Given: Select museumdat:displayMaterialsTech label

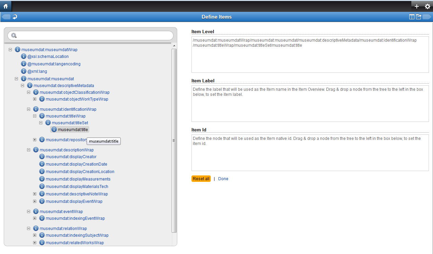Looking at the screenshot, I should [x=77, y=186].
